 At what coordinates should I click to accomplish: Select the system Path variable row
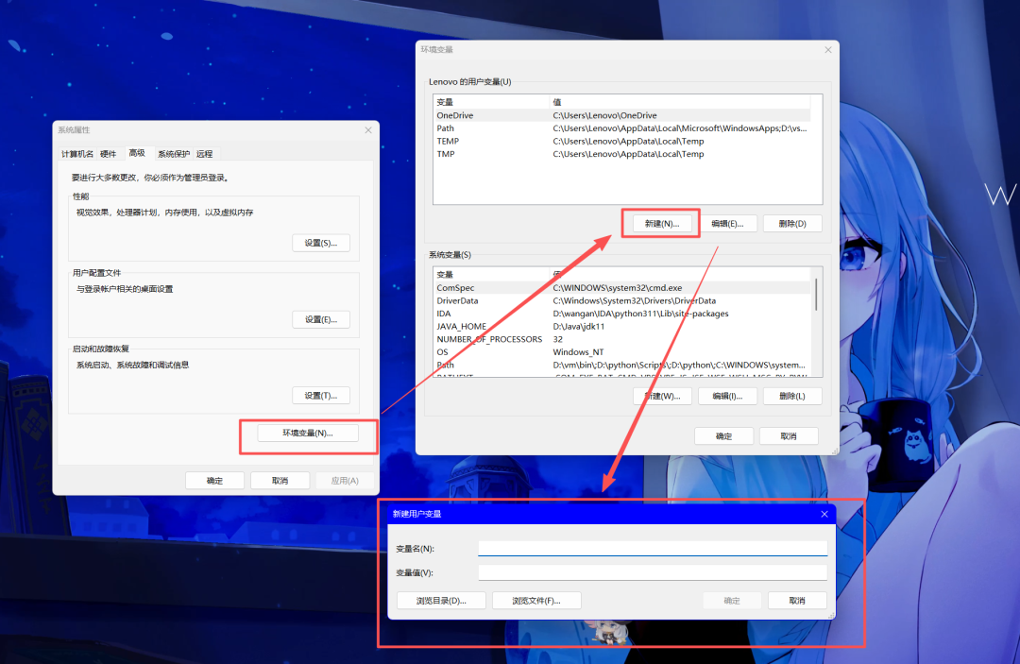[x=621, y=365]
